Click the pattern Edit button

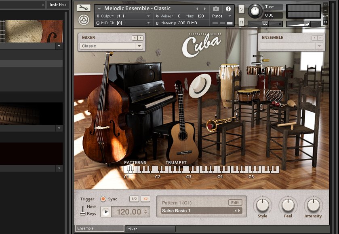[x=235, y=202]
